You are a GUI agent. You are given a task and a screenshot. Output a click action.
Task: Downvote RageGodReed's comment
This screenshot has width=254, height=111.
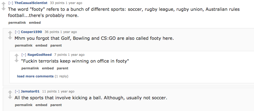16,60
